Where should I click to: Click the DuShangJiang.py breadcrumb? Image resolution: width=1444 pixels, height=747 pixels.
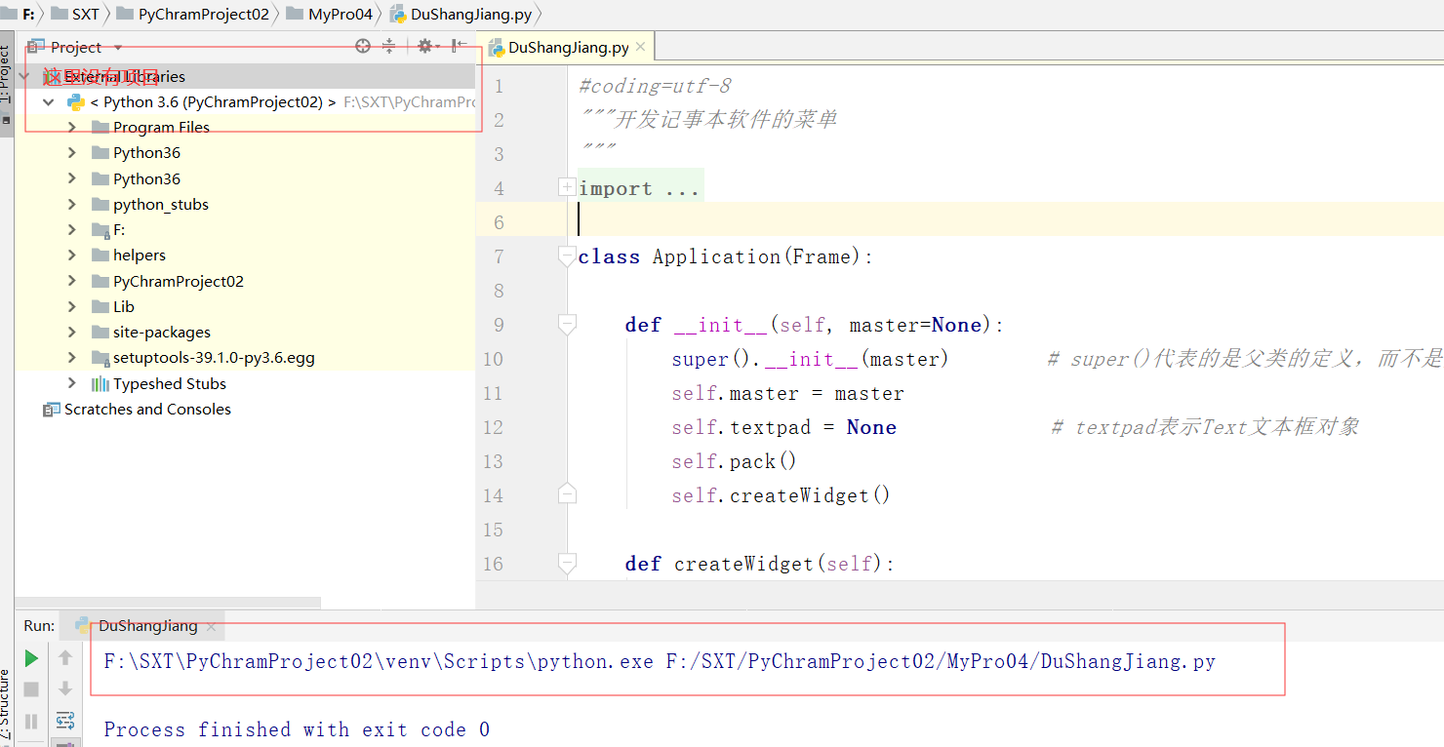461,14
